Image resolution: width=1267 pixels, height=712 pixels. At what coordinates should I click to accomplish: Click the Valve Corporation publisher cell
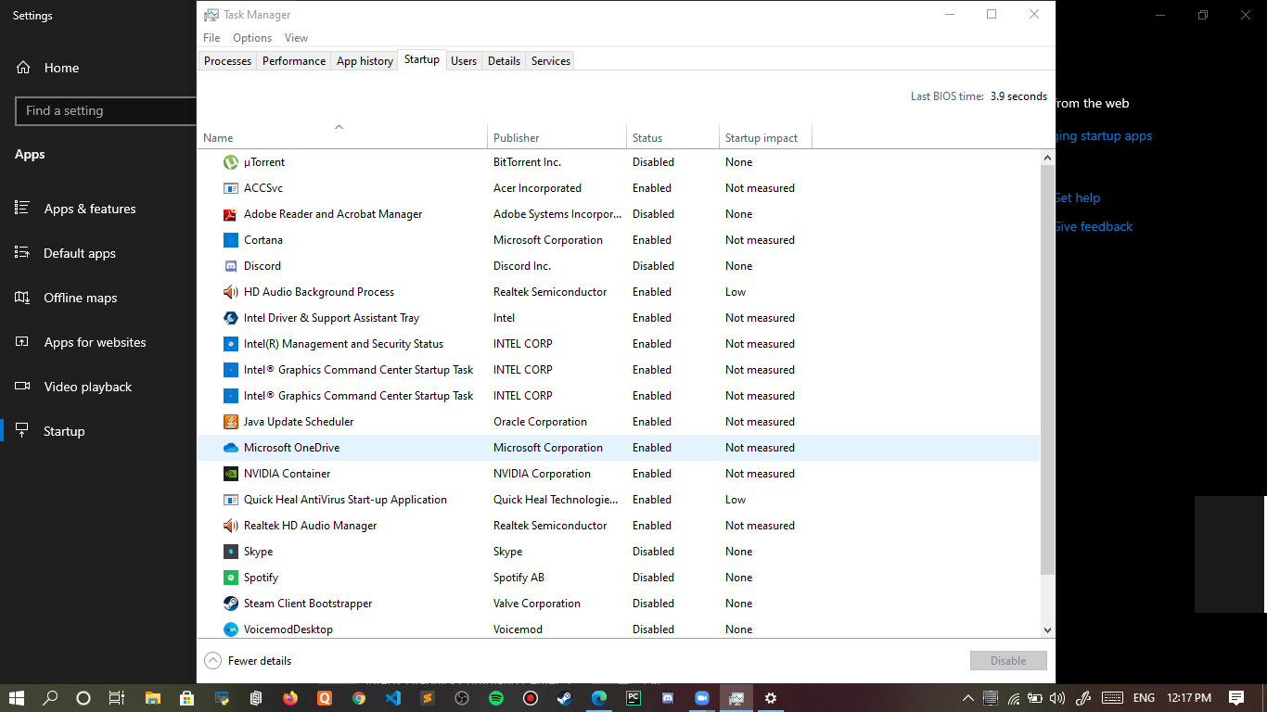tap(537, 604)
